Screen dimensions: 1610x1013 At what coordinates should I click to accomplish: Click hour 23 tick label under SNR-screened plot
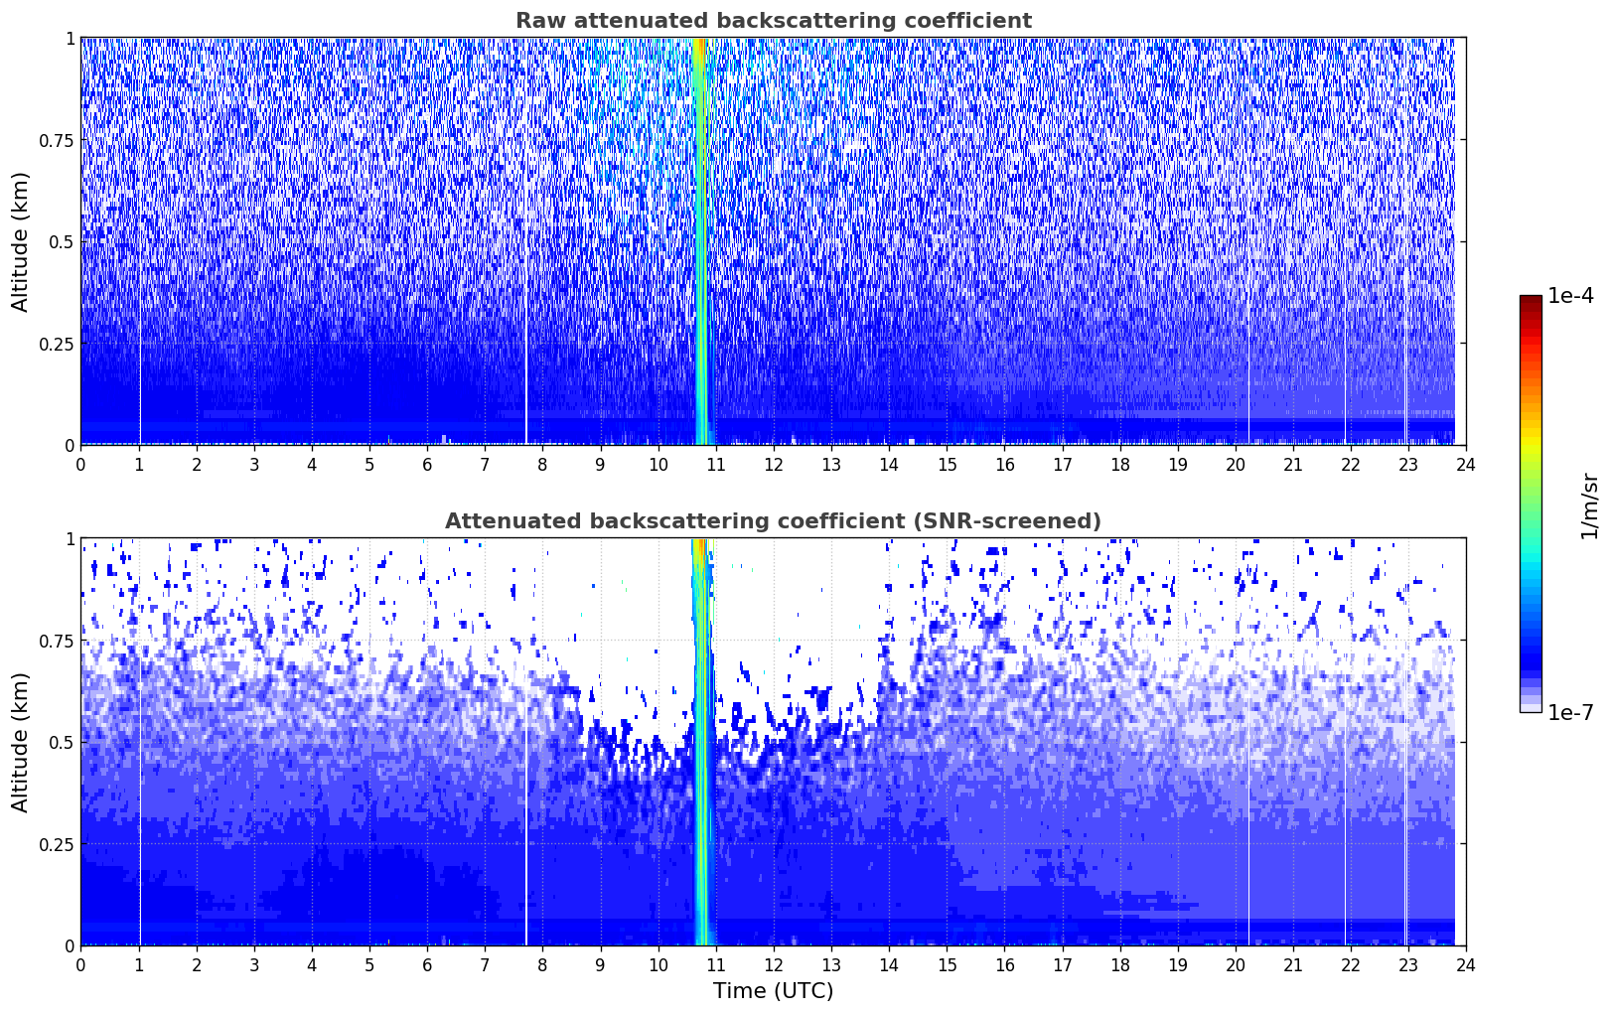tap(1408, 964)
